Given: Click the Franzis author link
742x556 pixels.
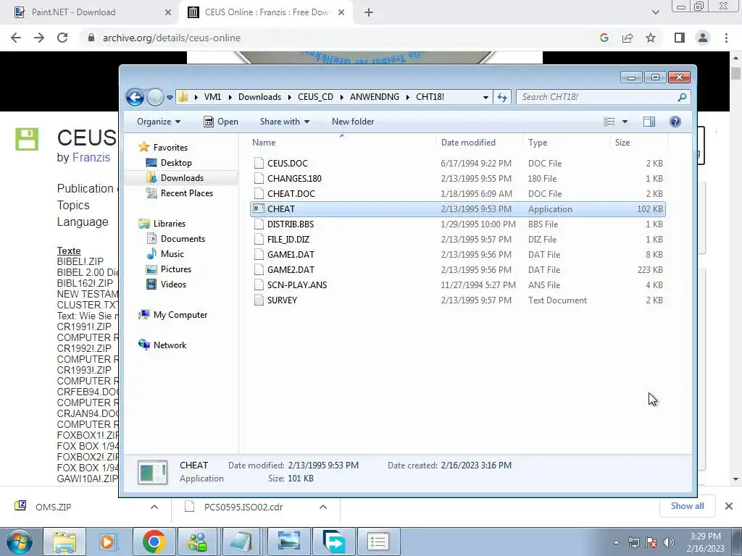Looking at the screenshot, I should [91, 157].
